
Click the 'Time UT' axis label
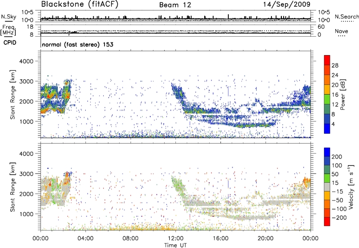(175, 245)
